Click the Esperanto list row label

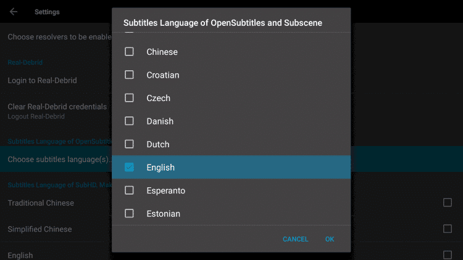pyautogui.click(x=165, y=190)
